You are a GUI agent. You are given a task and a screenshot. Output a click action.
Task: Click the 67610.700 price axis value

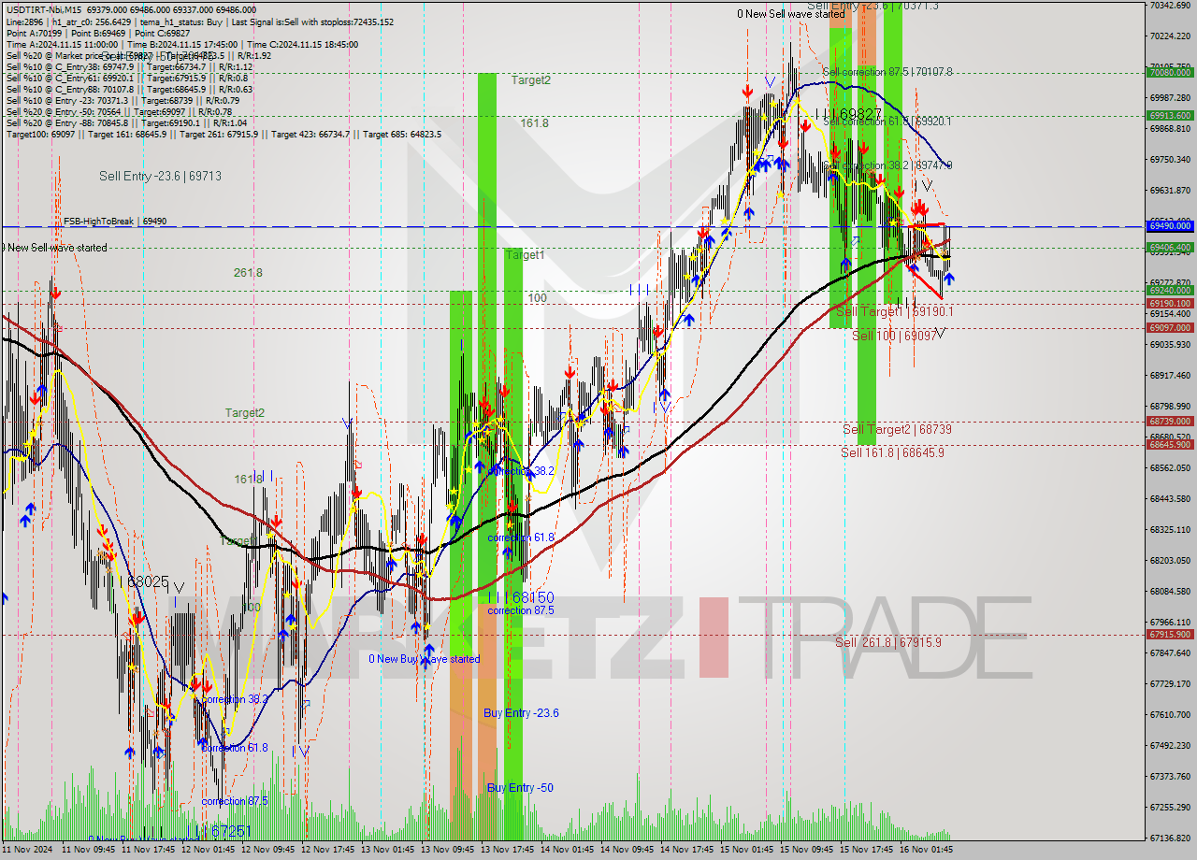(1169, 714)
